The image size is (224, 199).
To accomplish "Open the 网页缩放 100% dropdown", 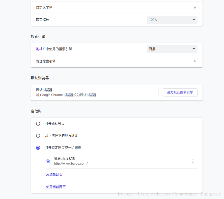I will [172, 20].
